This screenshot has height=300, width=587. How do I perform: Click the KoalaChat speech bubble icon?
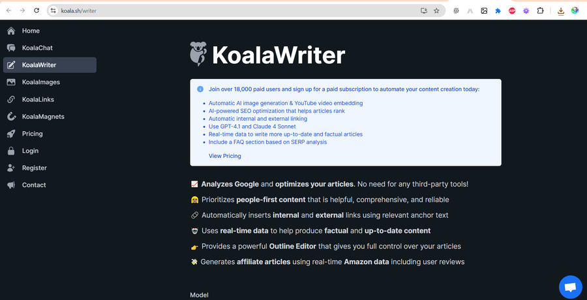tap(11, 48)
